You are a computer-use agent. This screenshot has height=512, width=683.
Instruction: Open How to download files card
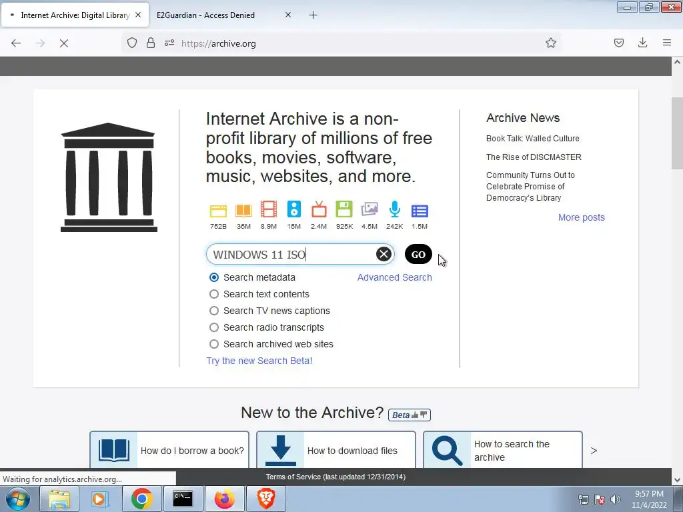pyautogui.click(x=336, y=450)
